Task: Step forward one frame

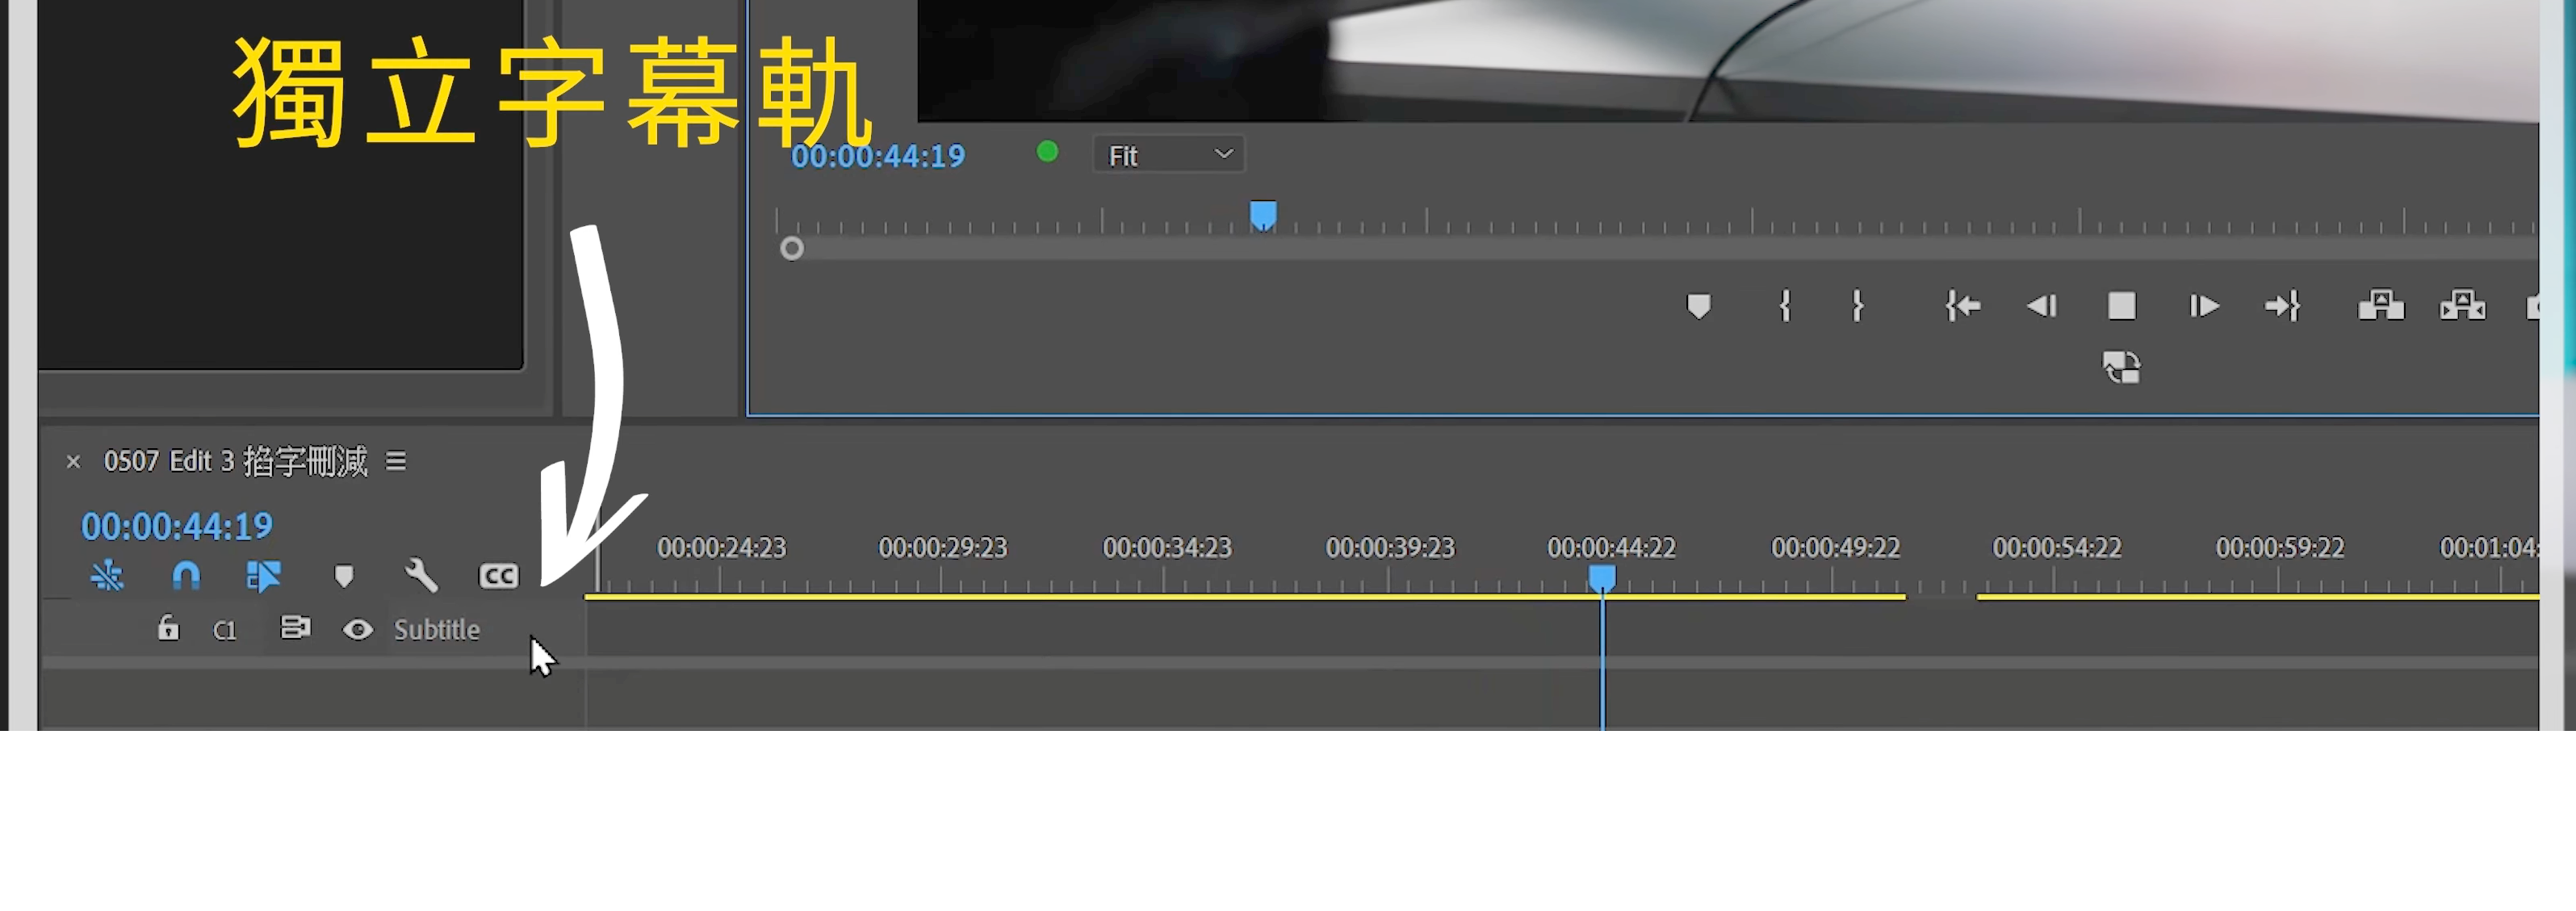Action: coord(2203,306)
